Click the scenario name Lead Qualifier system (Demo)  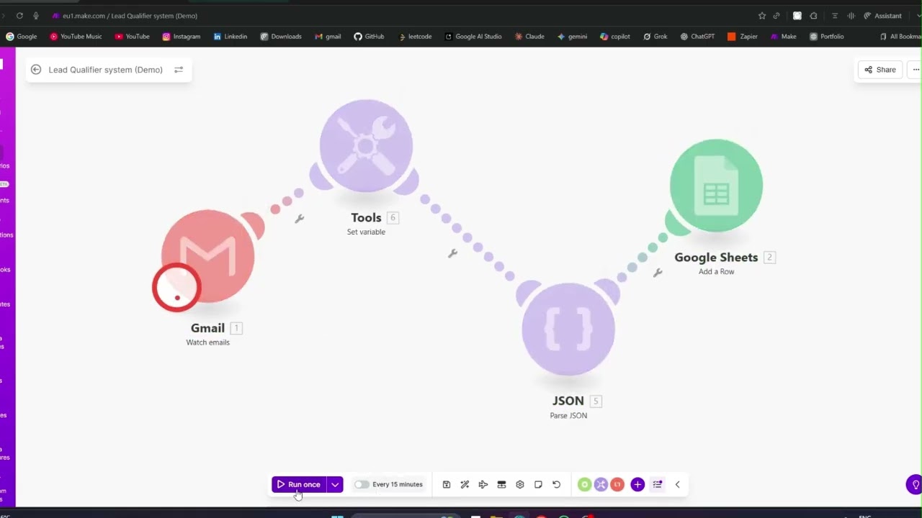[x=106, y=70]
